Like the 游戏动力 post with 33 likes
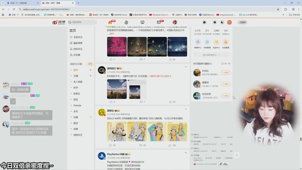Image resolution: width=302 pixels, height=170 pixels. (172, 102)
